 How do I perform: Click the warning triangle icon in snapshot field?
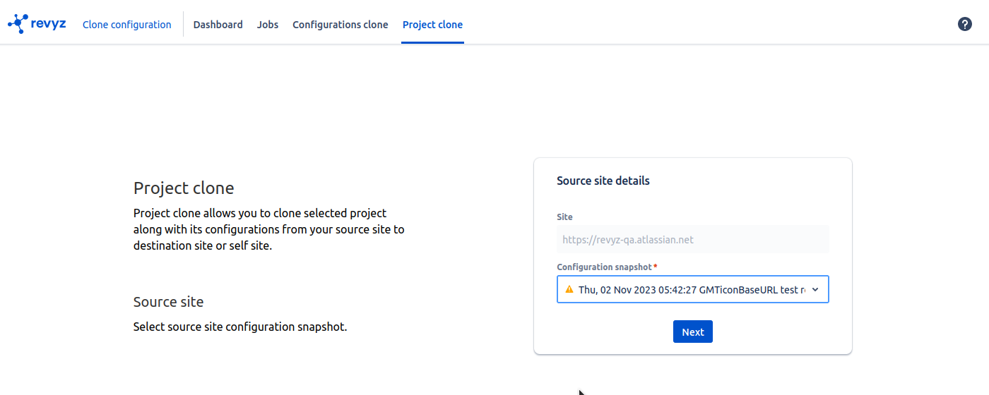569,289
